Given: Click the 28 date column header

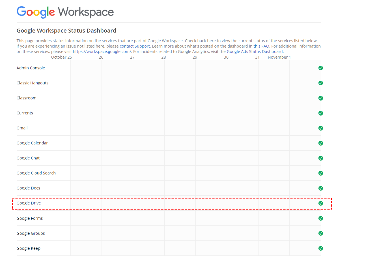Looking at the screenshot, I should [x=164, y=57].
